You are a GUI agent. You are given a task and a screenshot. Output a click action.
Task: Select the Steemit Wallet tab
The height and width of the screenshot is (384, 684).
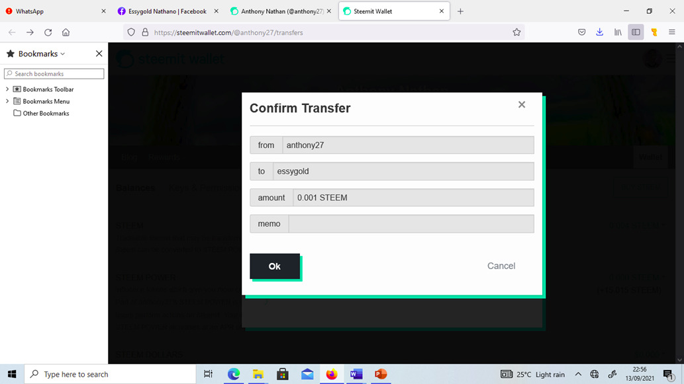click(388, 11)
